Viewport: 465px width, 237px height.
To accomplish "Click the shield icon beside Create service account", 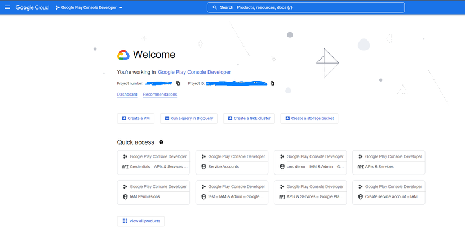I will pos(360,196).
